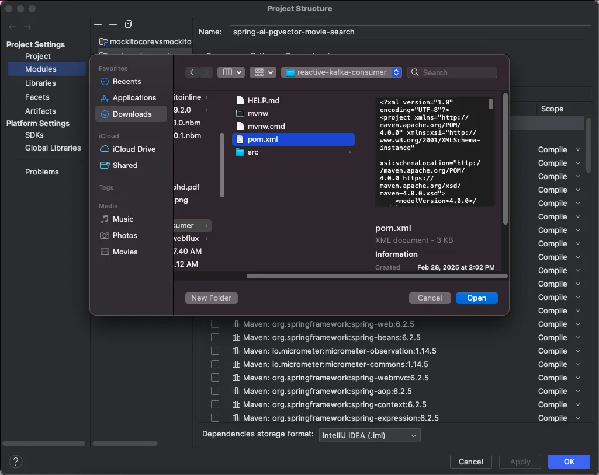
Task: Open Photos in Media sidebar
Action: pos(131,235)
